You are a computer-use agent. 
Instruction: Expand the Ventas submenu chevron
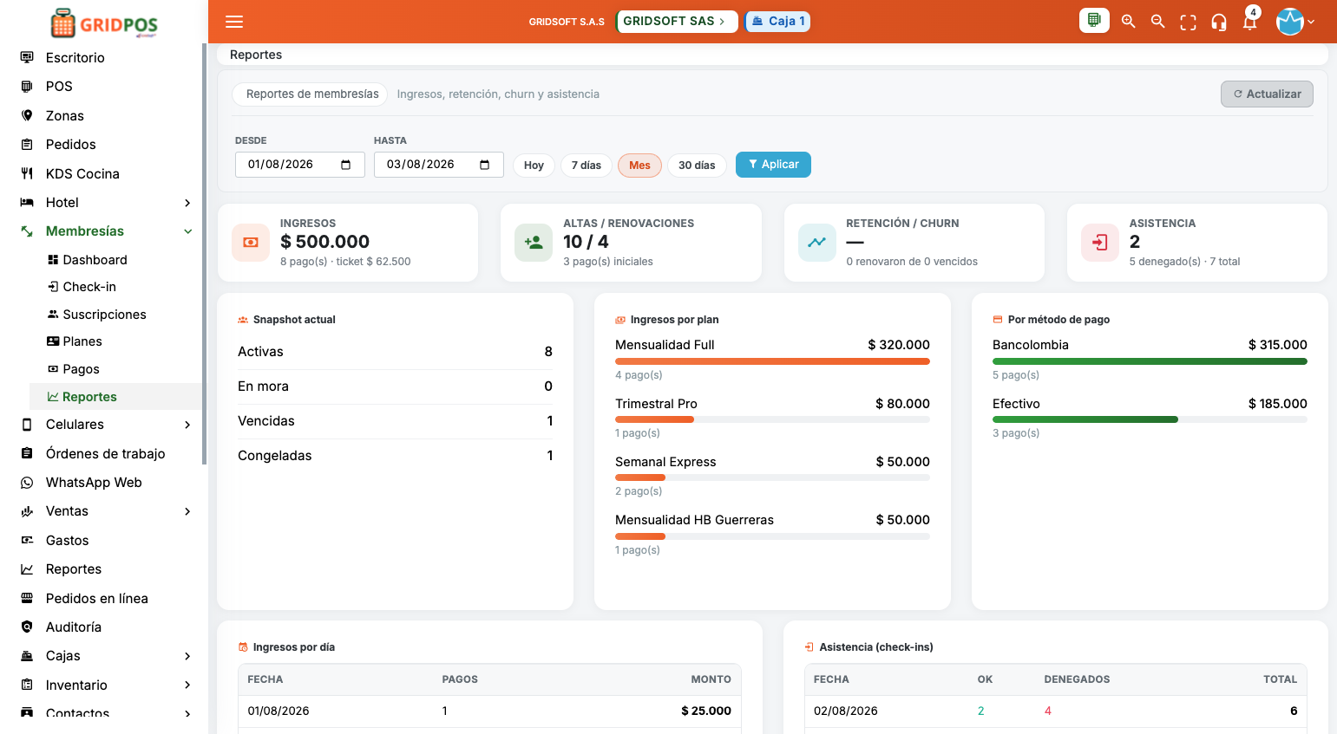[187, 511]
